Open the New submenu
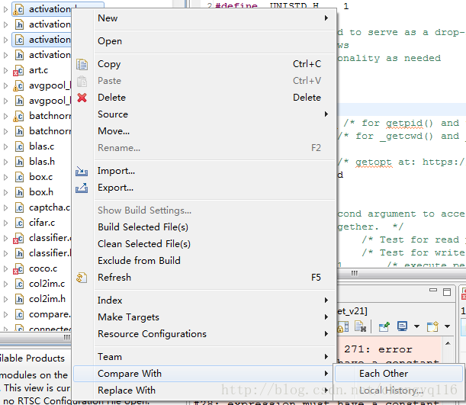Screen dimensions: 466x405 click(x=205, y=18)
